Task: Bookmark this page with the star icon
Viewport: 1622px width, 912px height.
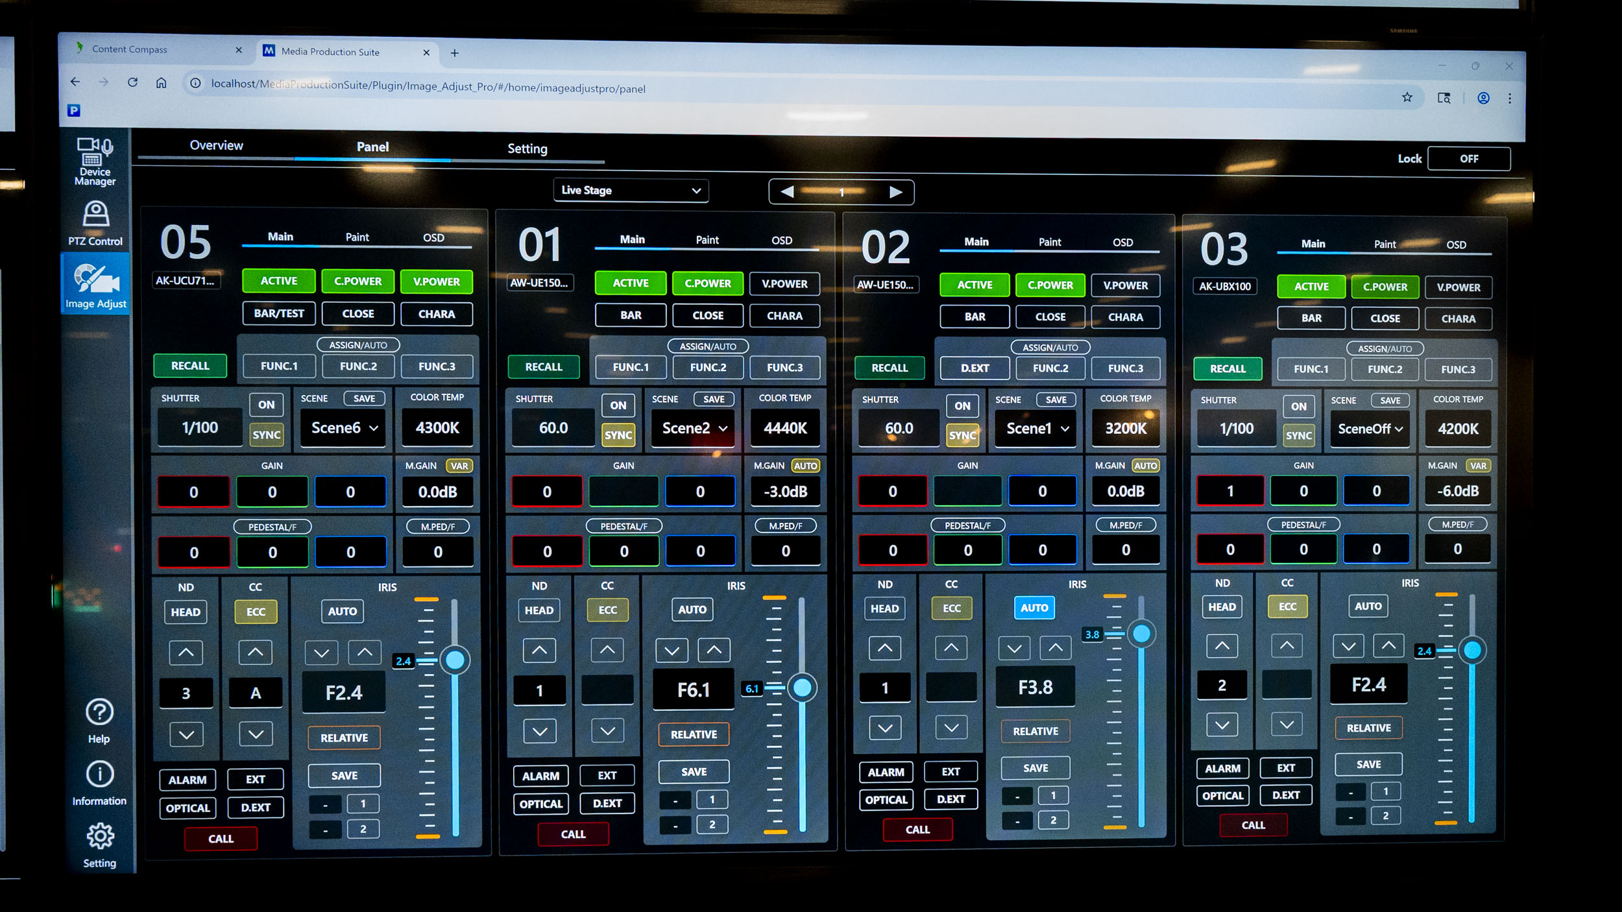Action: 1407,97
